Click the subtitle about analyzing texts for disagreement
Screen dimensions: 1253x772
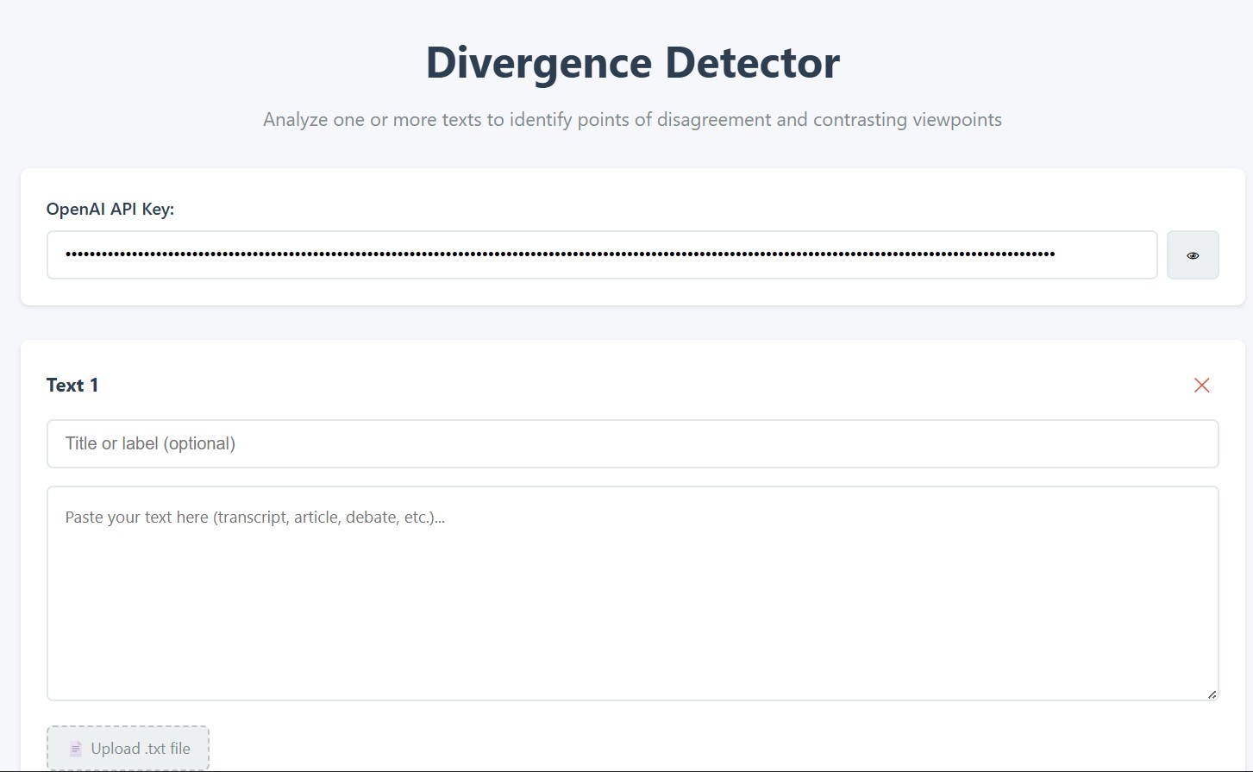tap(632, 120)
